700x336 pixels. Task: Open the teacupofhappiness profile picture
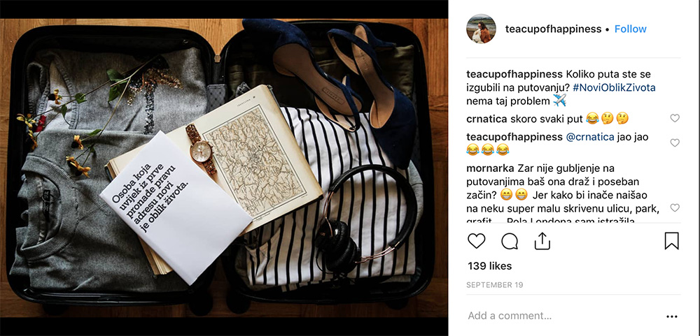click(x=482, y=29)
